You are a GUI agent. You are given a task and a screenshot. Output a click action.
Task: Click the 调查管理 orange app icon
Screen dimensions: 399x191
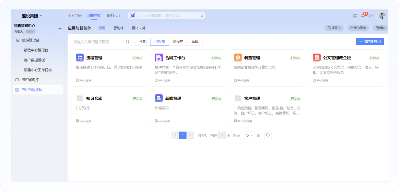(x=238, y=58)
